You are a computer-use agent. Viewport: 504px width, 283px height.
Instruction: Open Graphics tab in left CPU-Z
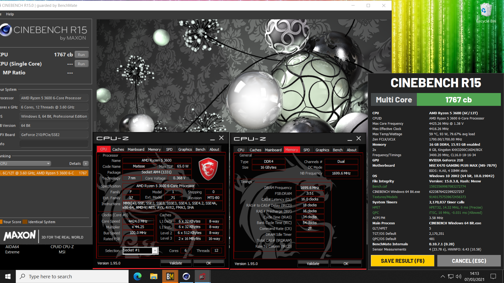(x=185, y=149)
